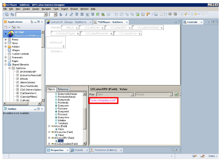Click the link icon in Applications toolbar
221x163 pixels.
pyautogui.click(x=18, y=27)
